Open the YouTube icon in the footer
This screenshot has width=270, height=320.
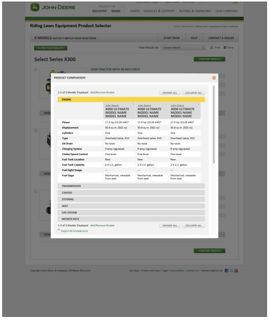(x=236, y=271)
